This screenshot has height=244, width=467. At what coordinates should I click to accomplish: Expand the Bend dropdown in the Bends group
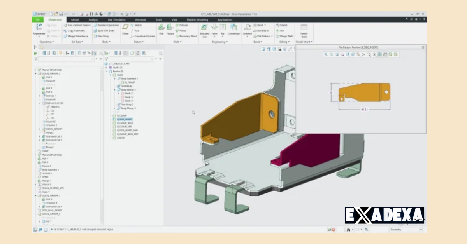click(x=265, y=25)
